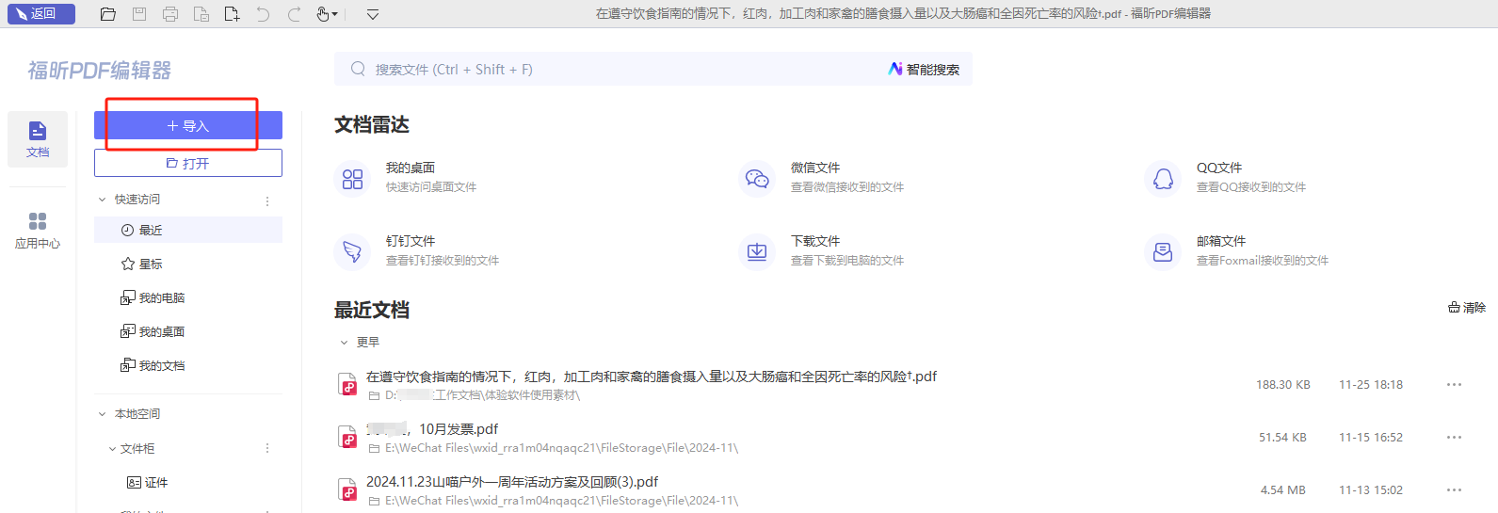Image resolution: width=1498 pixels, height=513 pixels.
Task: Click the PDF icon of the 红肉 dietary guidelines file
Action: tap(347, 384)
